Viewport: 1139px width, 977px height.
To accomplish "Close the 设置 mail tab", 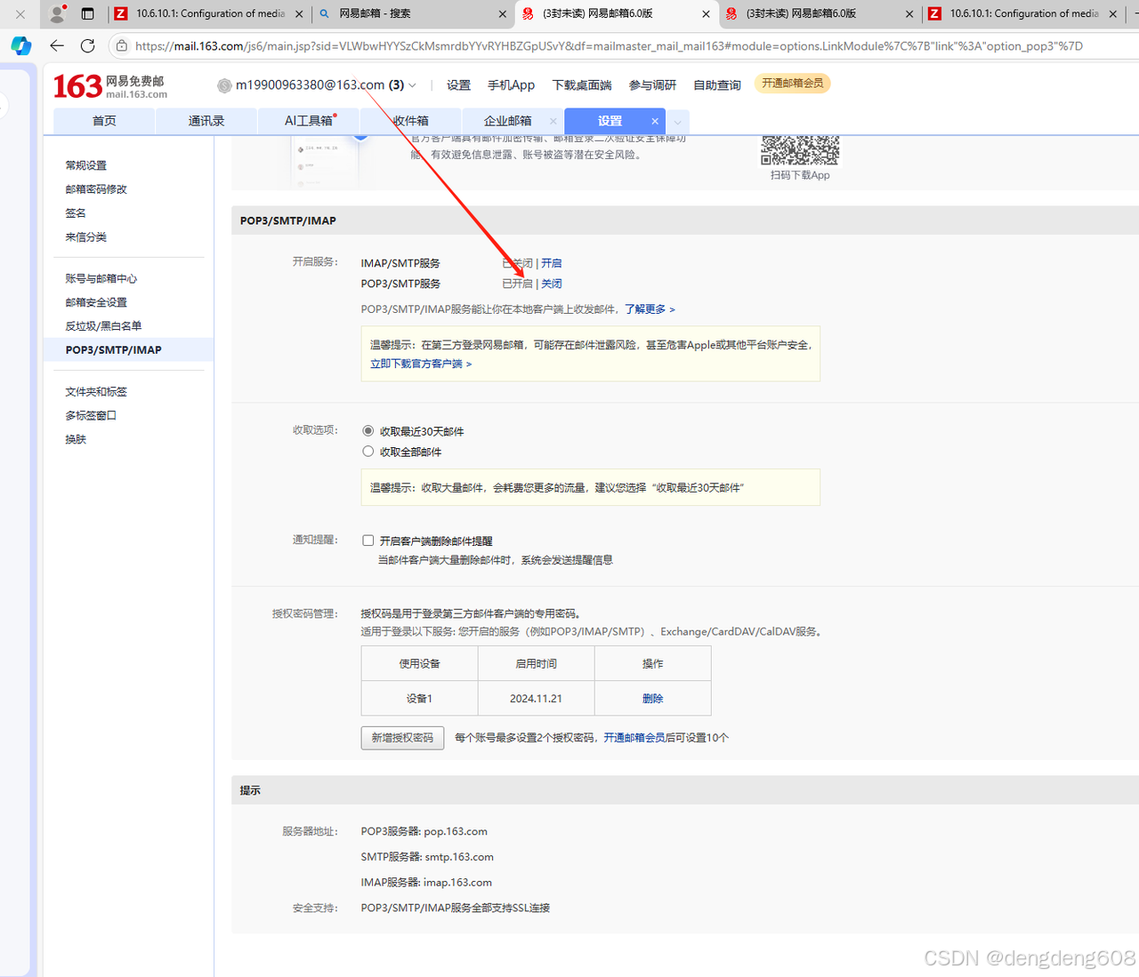I will (655, 121).
